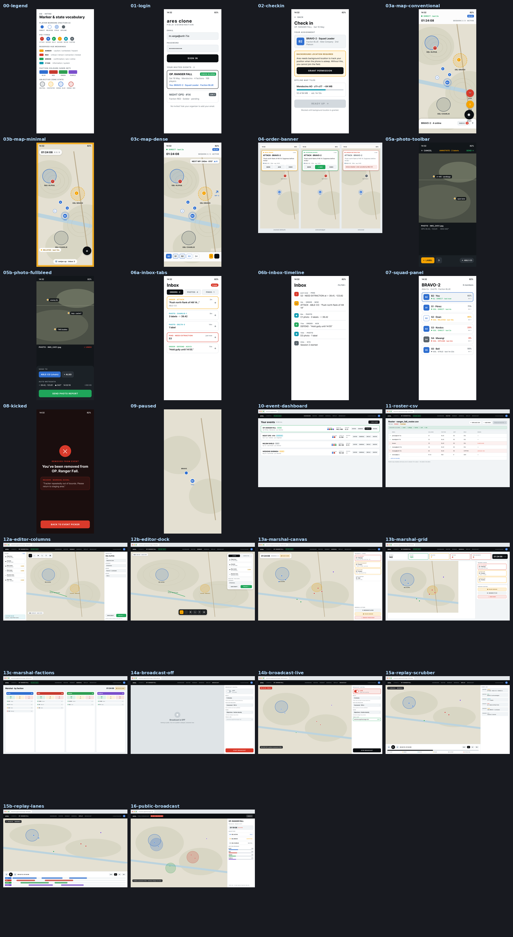Click the play button in 15b-replay-lanes
513x937 pixels.
coord(11,874)
